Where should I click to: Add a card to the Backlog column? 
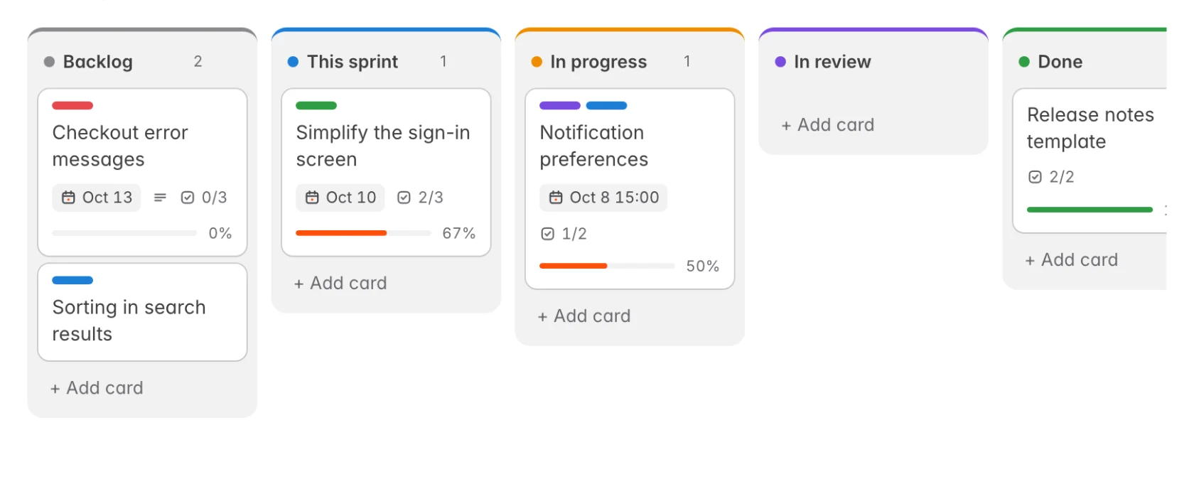pos(97,388)
